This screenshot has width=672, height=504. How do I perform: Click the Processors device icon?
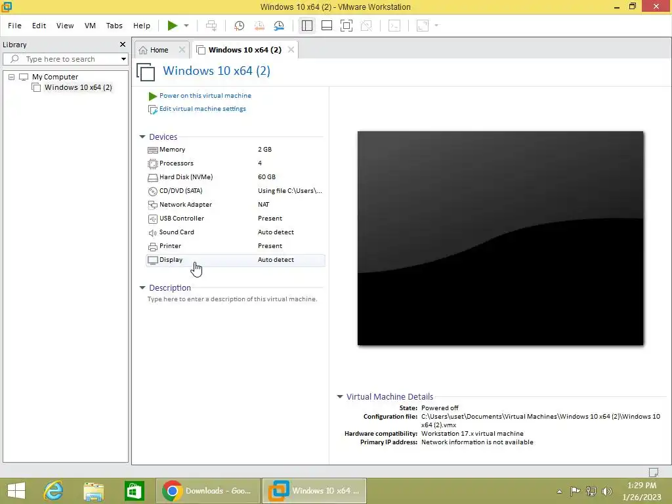(152, 163)
